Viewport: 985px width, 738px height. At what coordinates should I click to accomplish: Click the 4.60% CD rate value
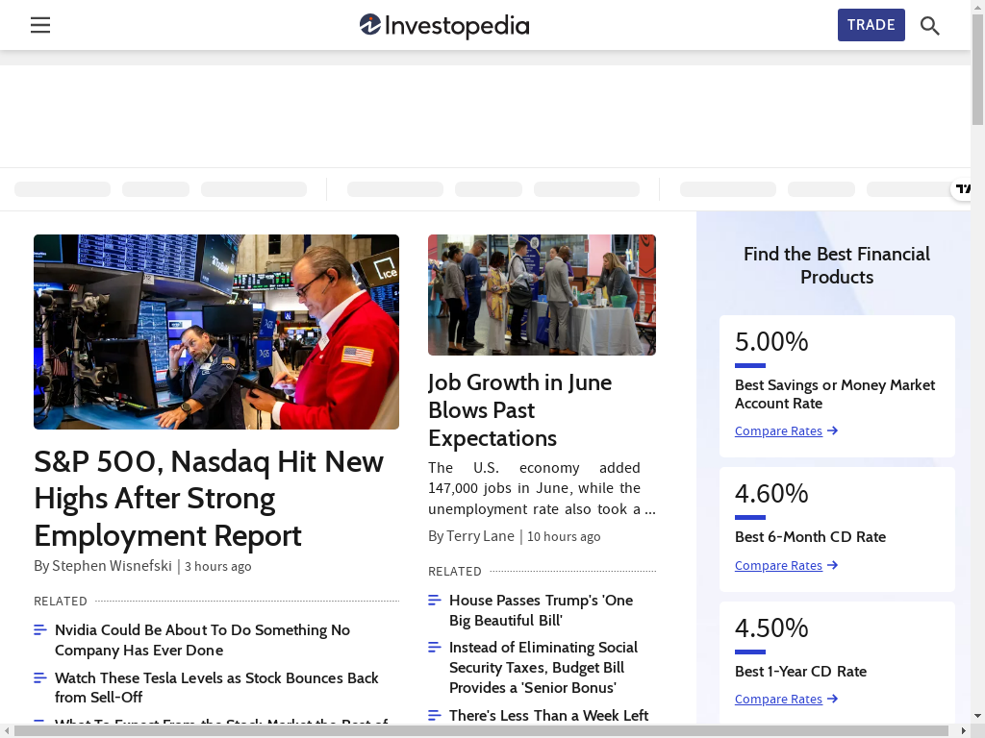tap(771, 494)
